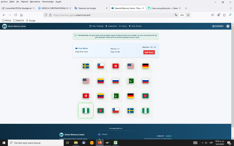Switch to Música Christian Nodal tab

tap(54, 8)
